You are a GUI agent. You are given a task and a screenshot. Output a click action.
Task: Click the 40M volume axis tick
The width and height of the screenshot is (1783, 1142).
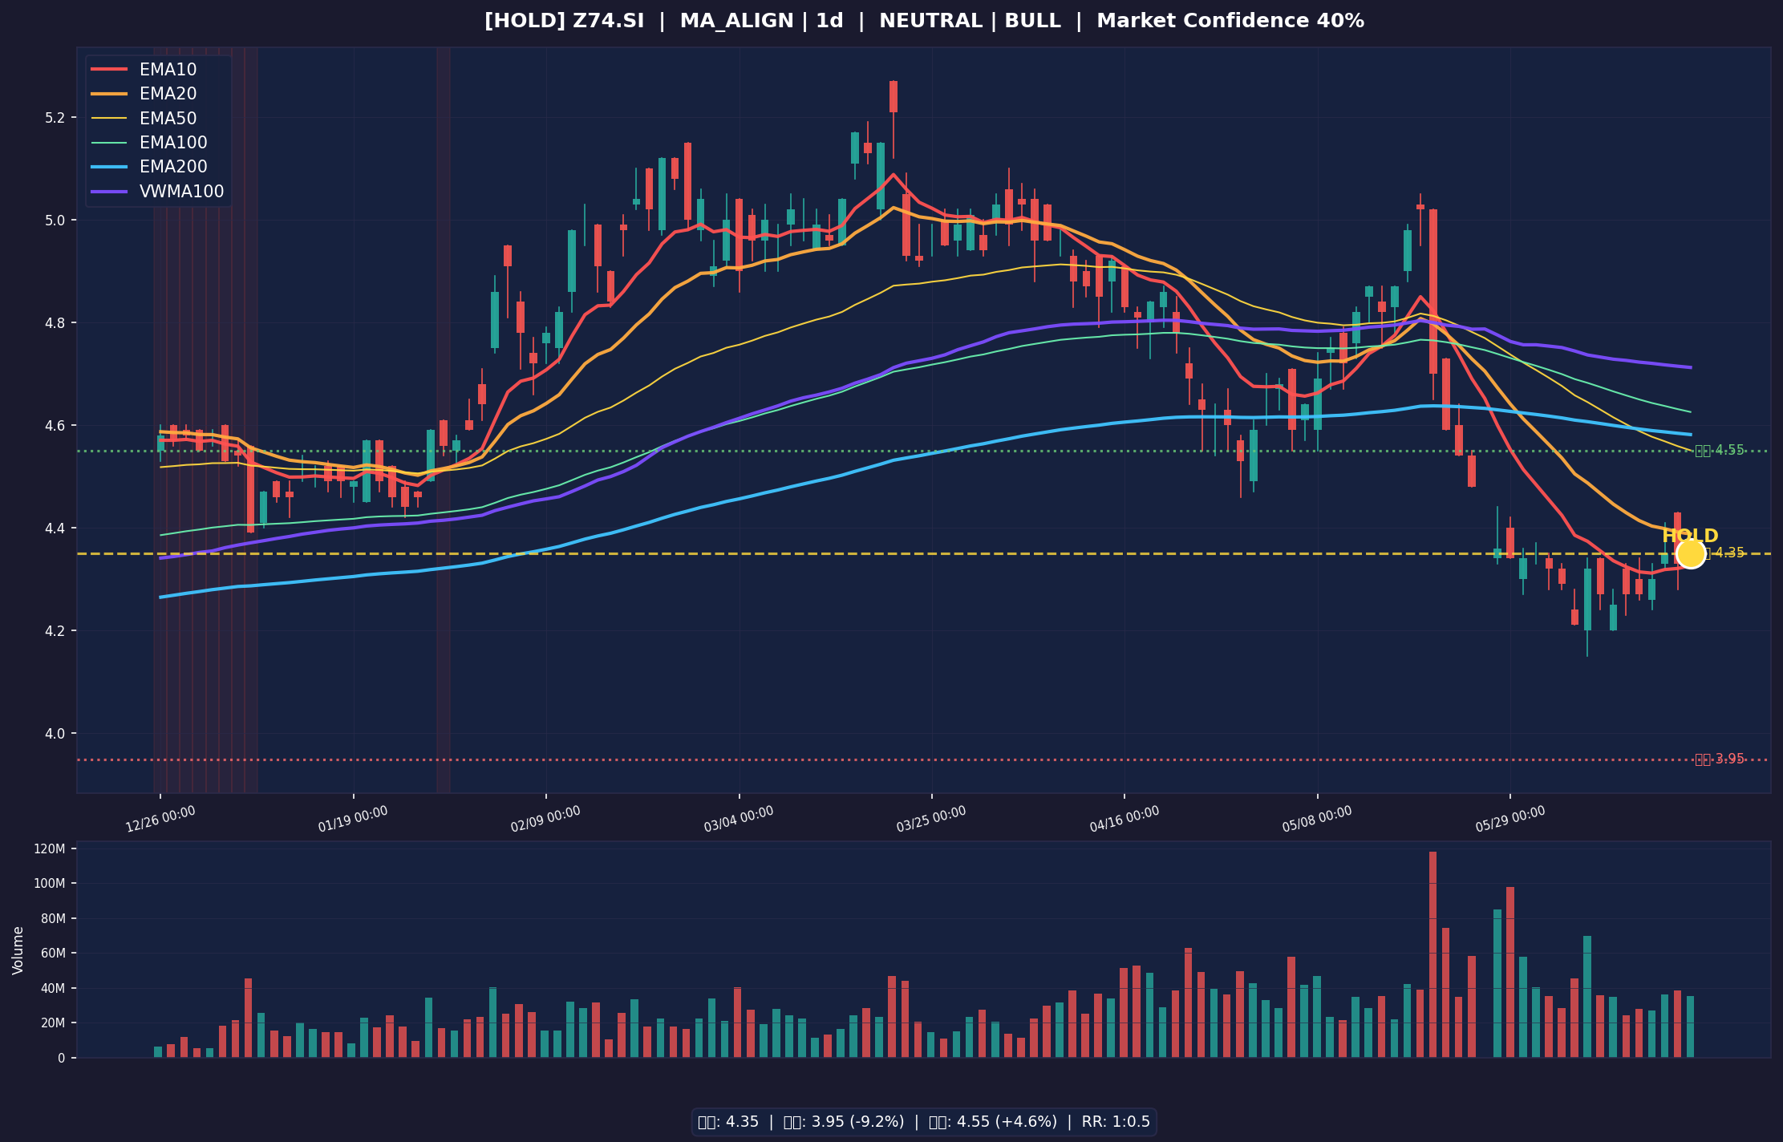(52, 989)
